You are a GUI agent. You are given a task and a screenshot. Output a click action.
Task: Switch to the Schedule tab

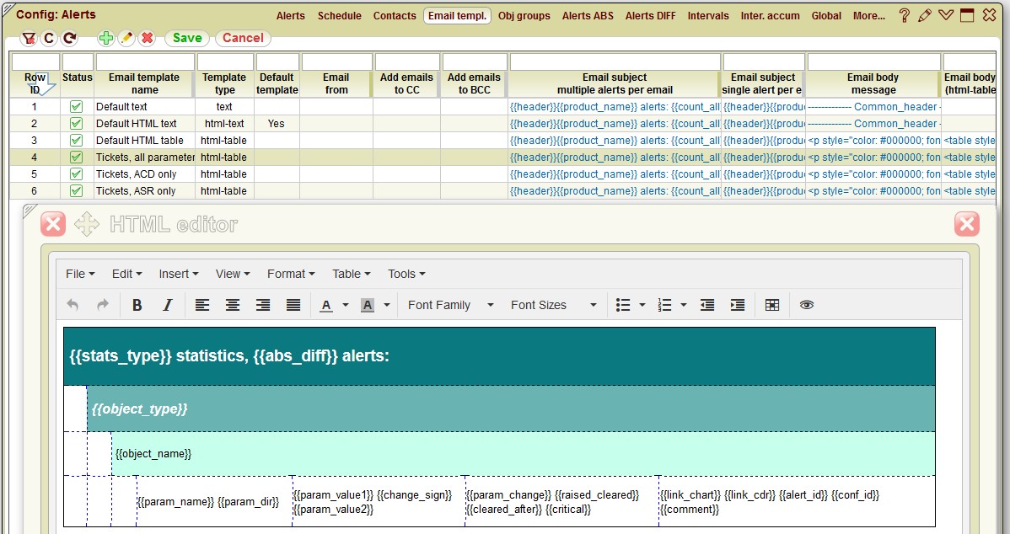pyautogui.click(x=339, y=15)
